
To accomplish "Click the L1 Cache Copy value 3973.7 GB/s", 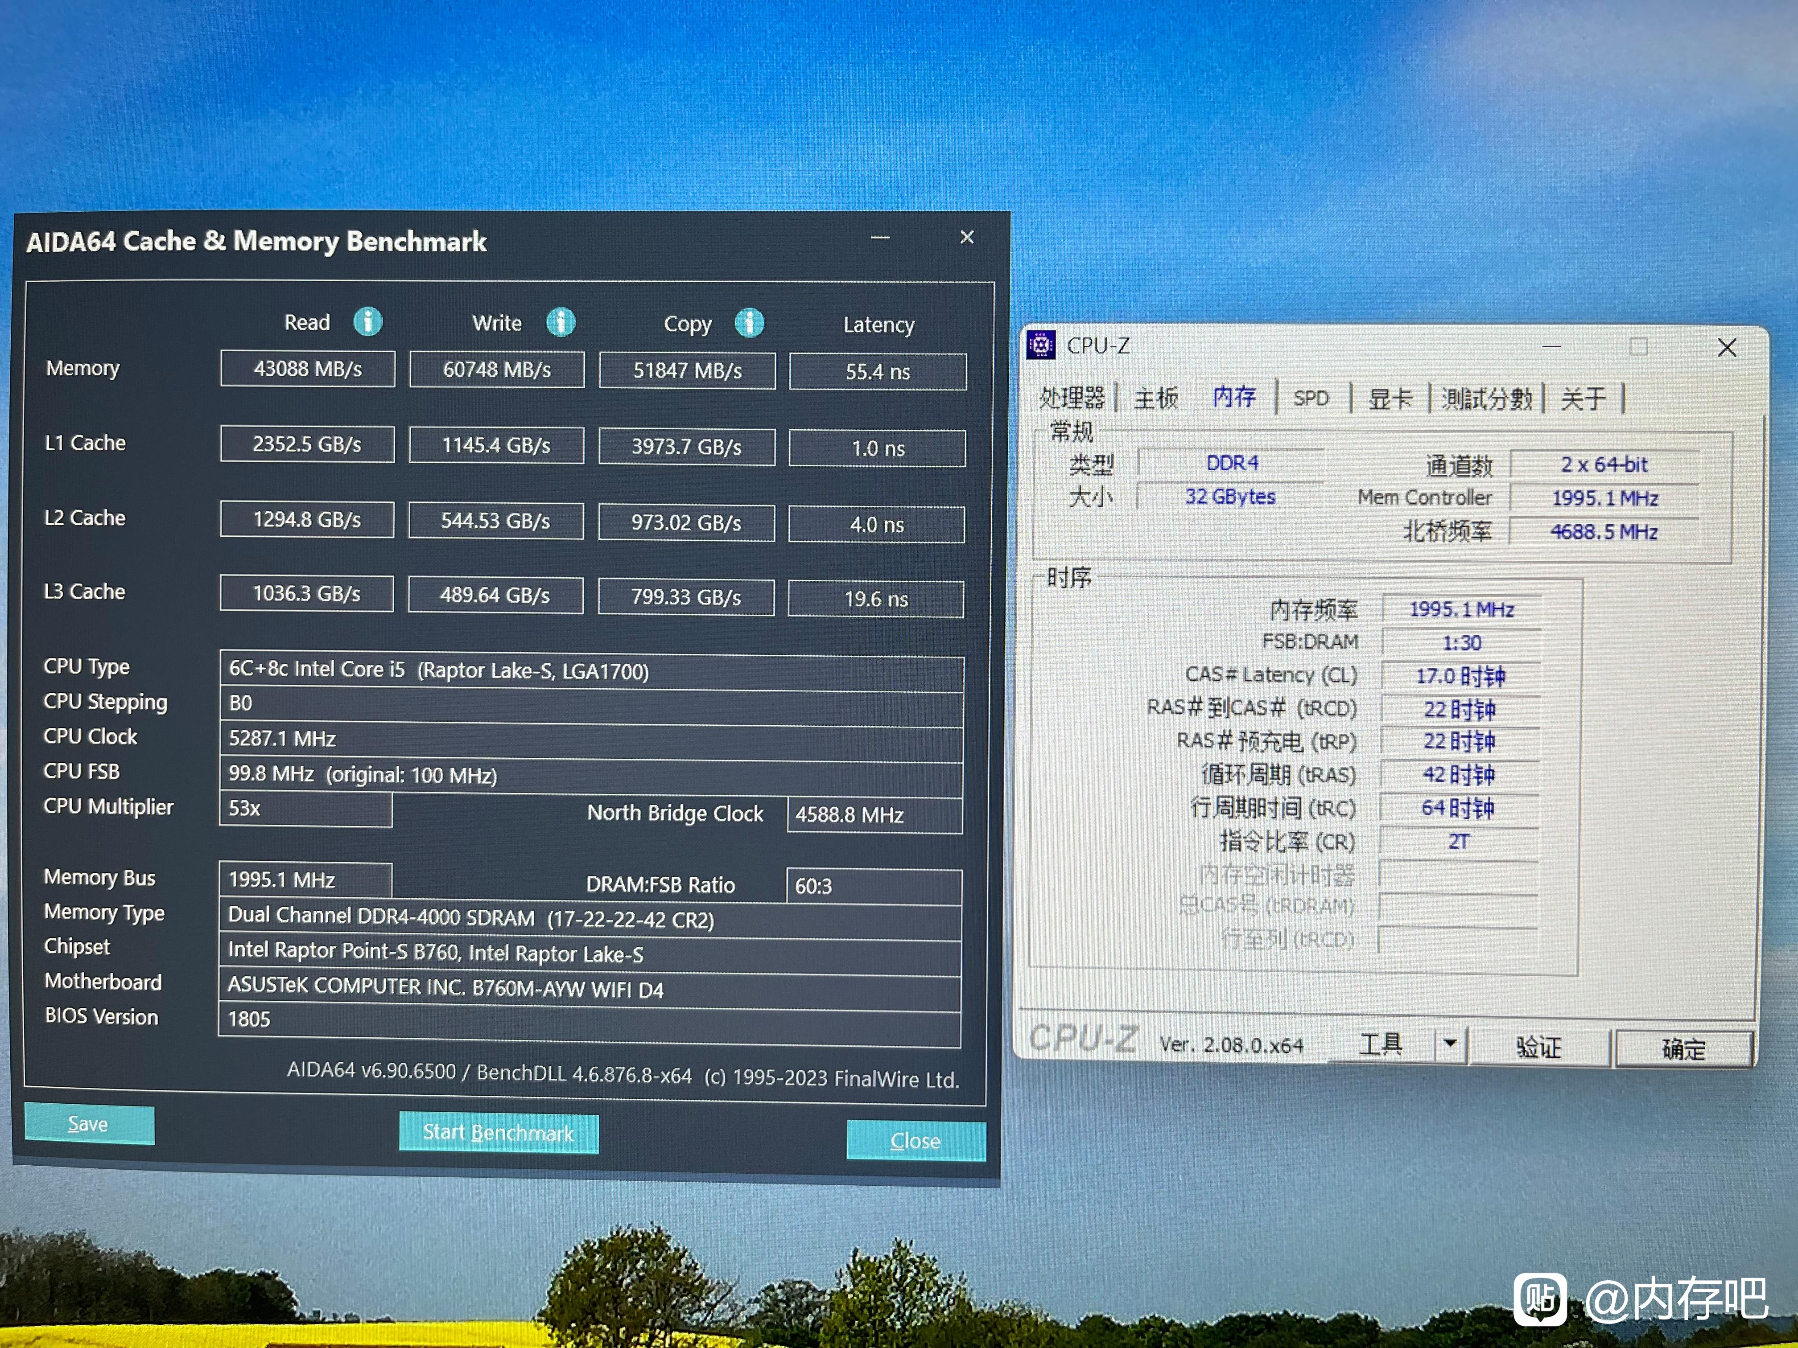I will coord(687,447).
